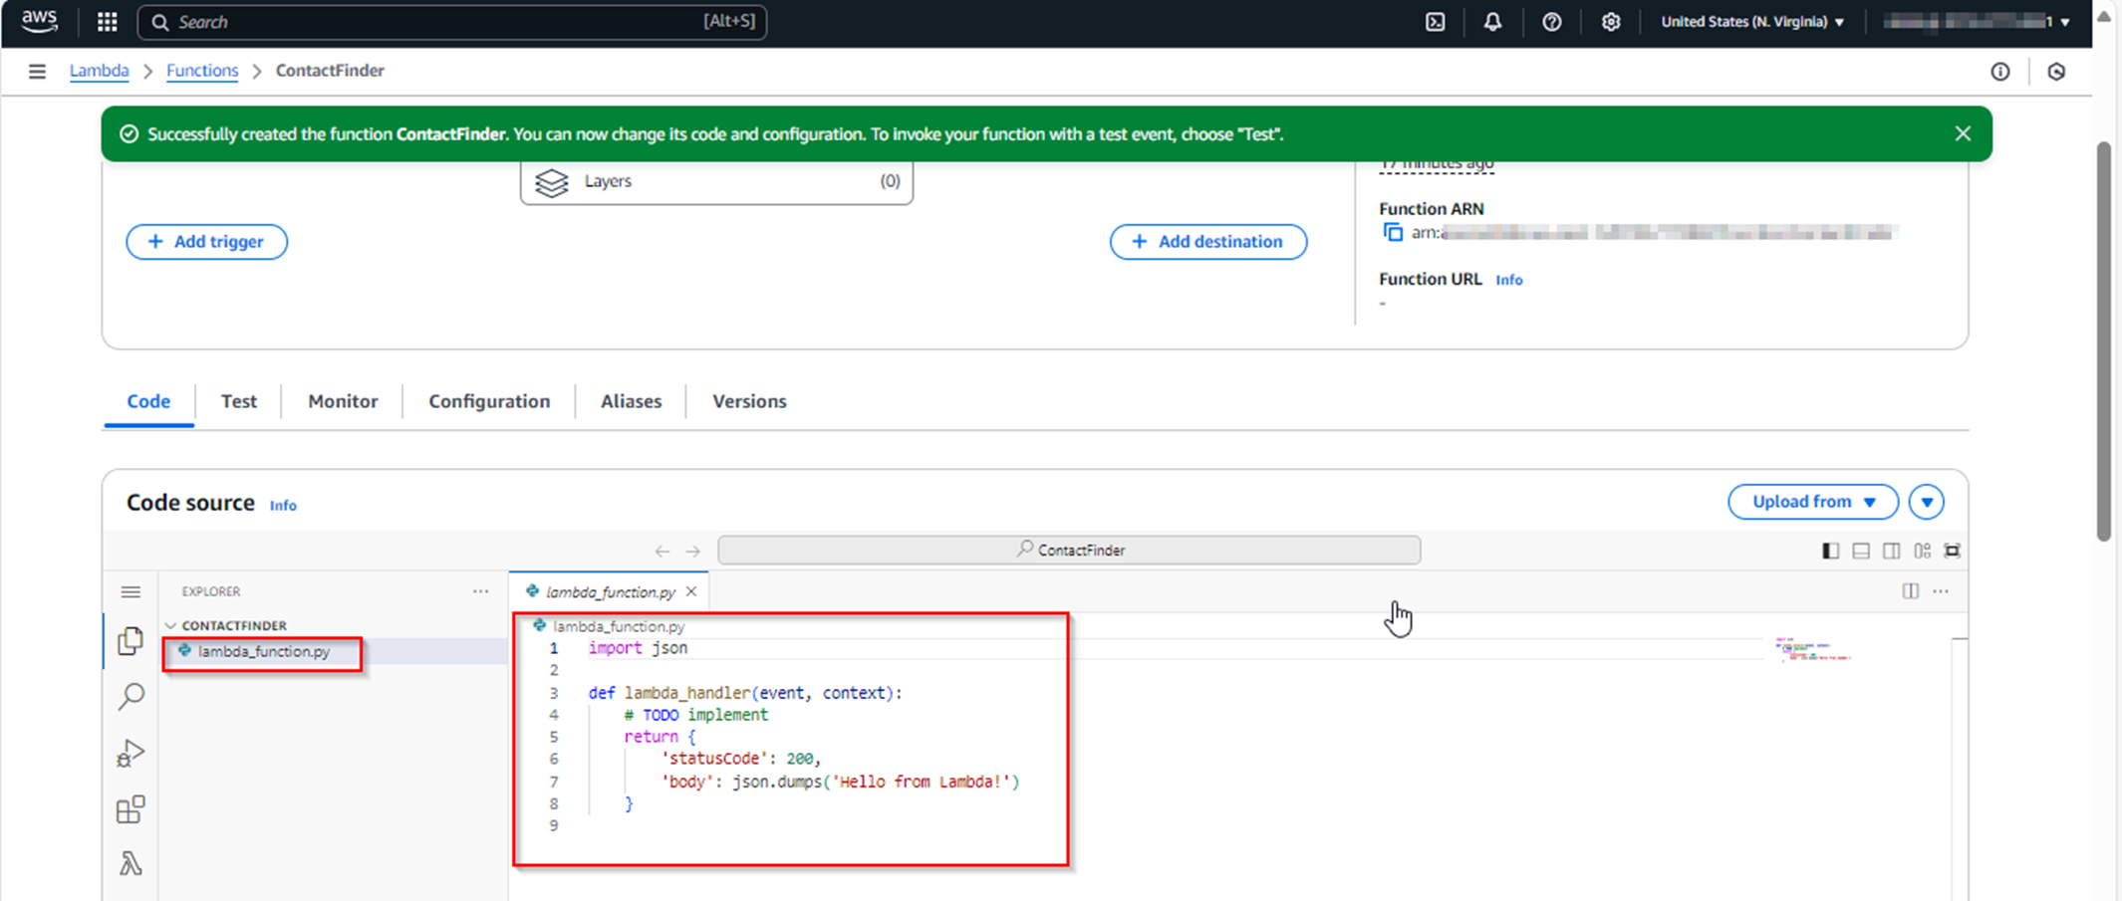Click the Add trigger button

click(206, 242)
